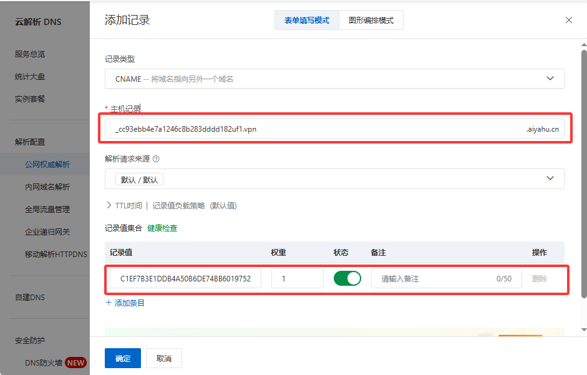Image resolution: width=587 pixels, height=375 pixels.
Task: Expand the TTL时间 advanced settings section
Action: pyautogui.click(x=109, y=205)
